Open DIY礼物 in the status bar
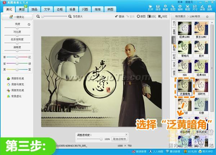216x155 pixels. 190,151
